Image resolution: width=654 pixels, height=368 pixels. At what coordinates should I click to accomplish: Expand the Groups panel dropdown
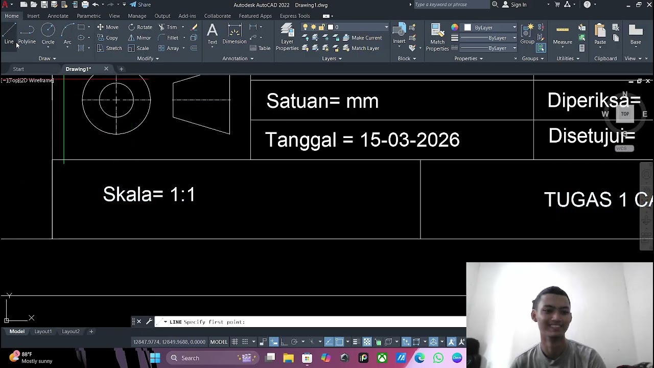(x=533, y=58)
